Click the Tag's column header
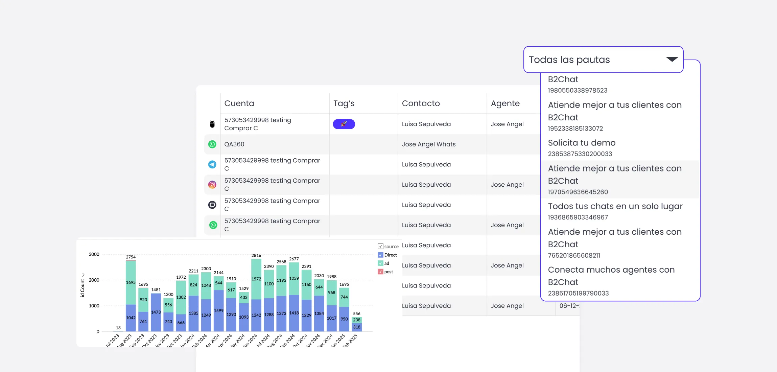 click(344, 103)
